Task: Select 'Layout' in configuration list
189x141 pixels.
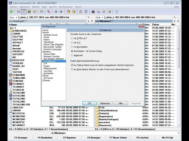Action: (45, 30)
